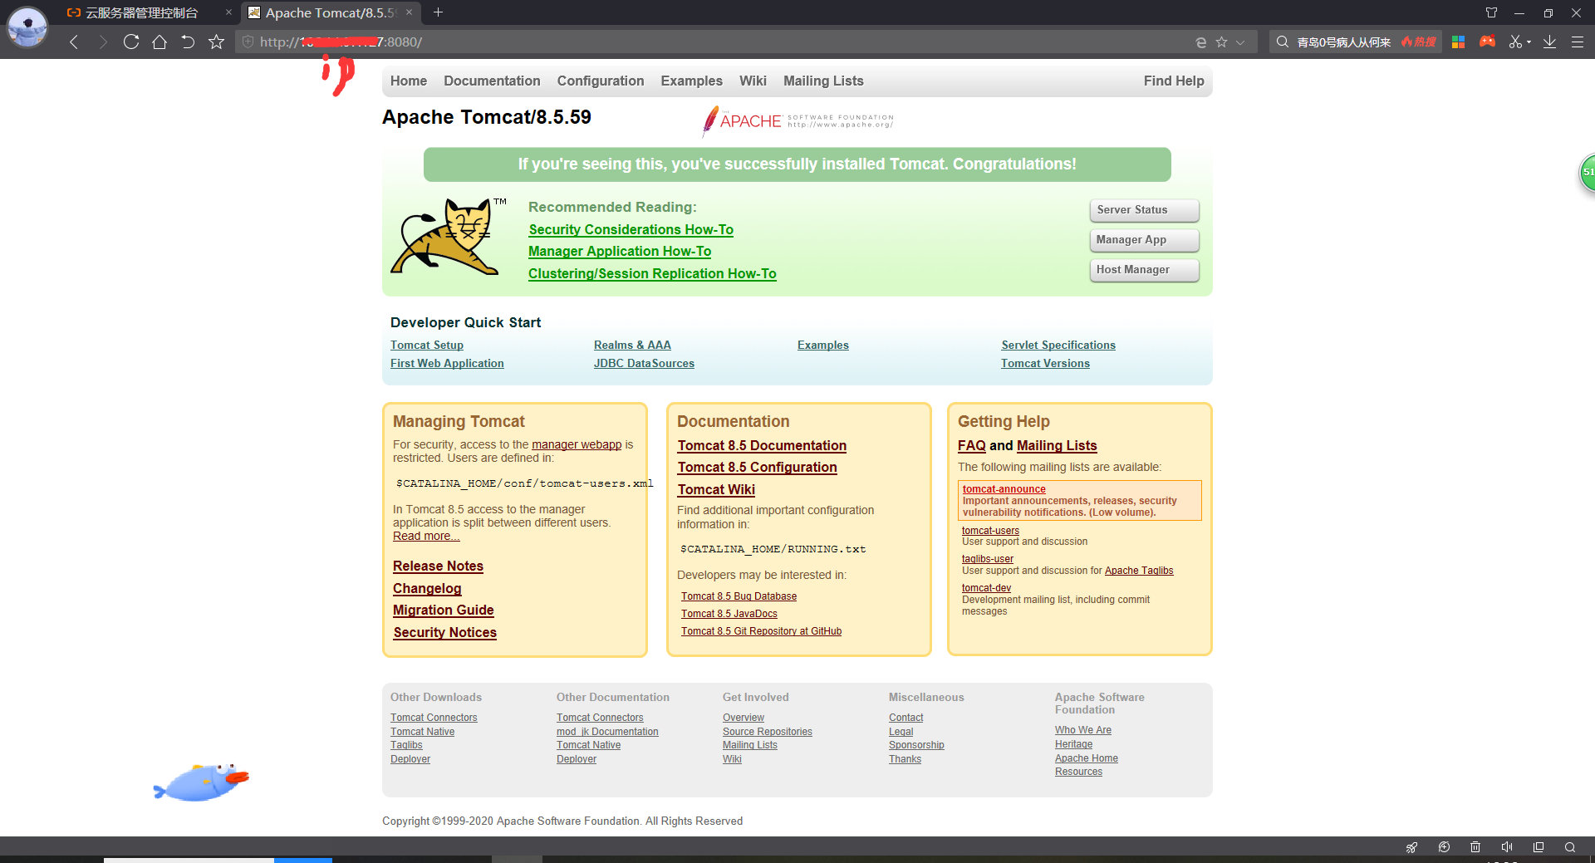Click the blue fish mascot
The image size is (1595, 863).
[x=201, y=782]
